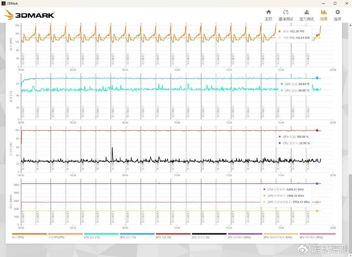Image resolution: width=352 pixels, height=257 pixels.
Task: Open the 压力测试 stress test tab
Action: pyautogui.click(x=306, y=15)
